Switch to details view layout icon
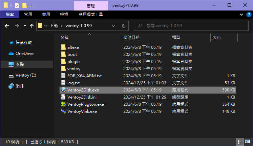 (240, 142)
